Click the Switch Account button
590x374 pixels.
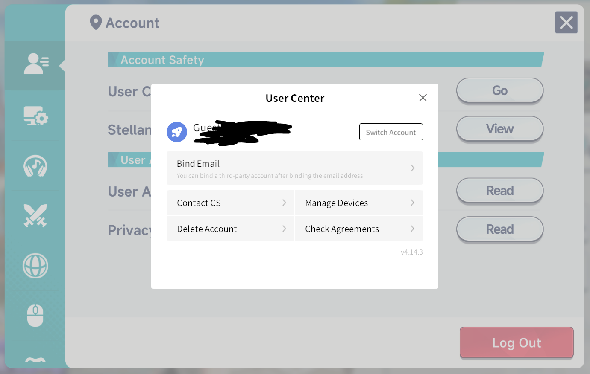(391, 132)
